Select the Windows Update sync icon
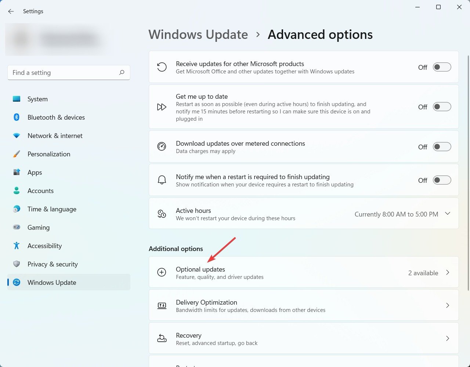This screenshot has height=367, width=470. (x=17, y=282)
